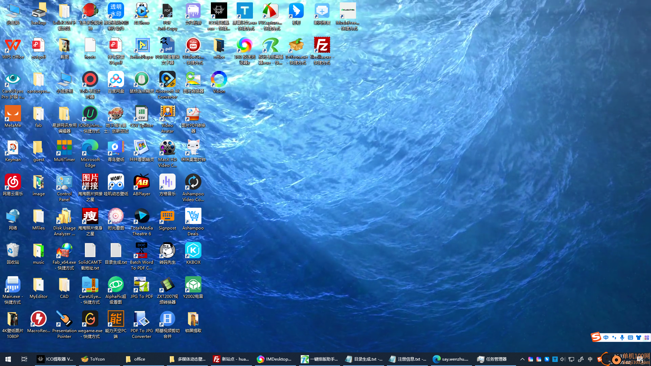Open the AlphaPic超级看图 icon
This screenshot has width=651, height=366.
point(116,291)
